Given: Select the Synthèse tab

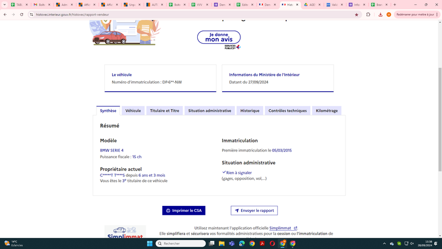Looking at the screenshot, I should 108,111.
